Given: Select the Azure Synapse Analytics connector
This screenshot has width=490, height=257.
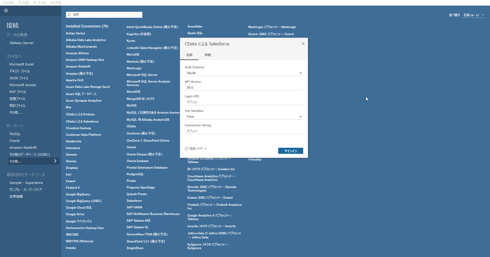Looking at the screenshot, I should pos(83,101).
